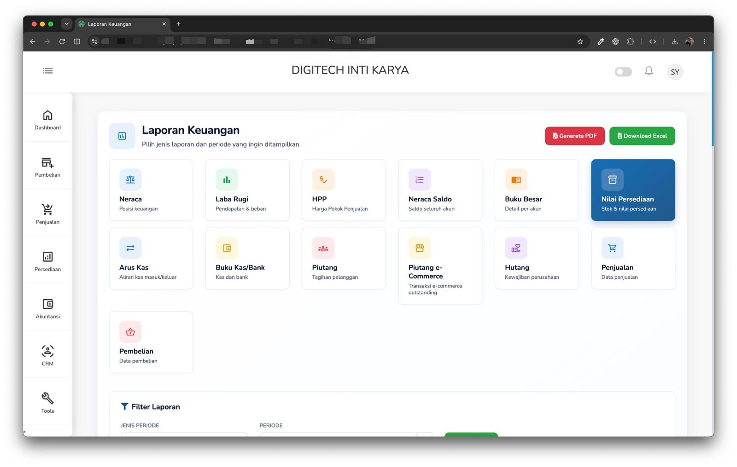This screenshot has height=467, width=737.
Task: Go back to the previous page
Action: click(x=33, y=41)
